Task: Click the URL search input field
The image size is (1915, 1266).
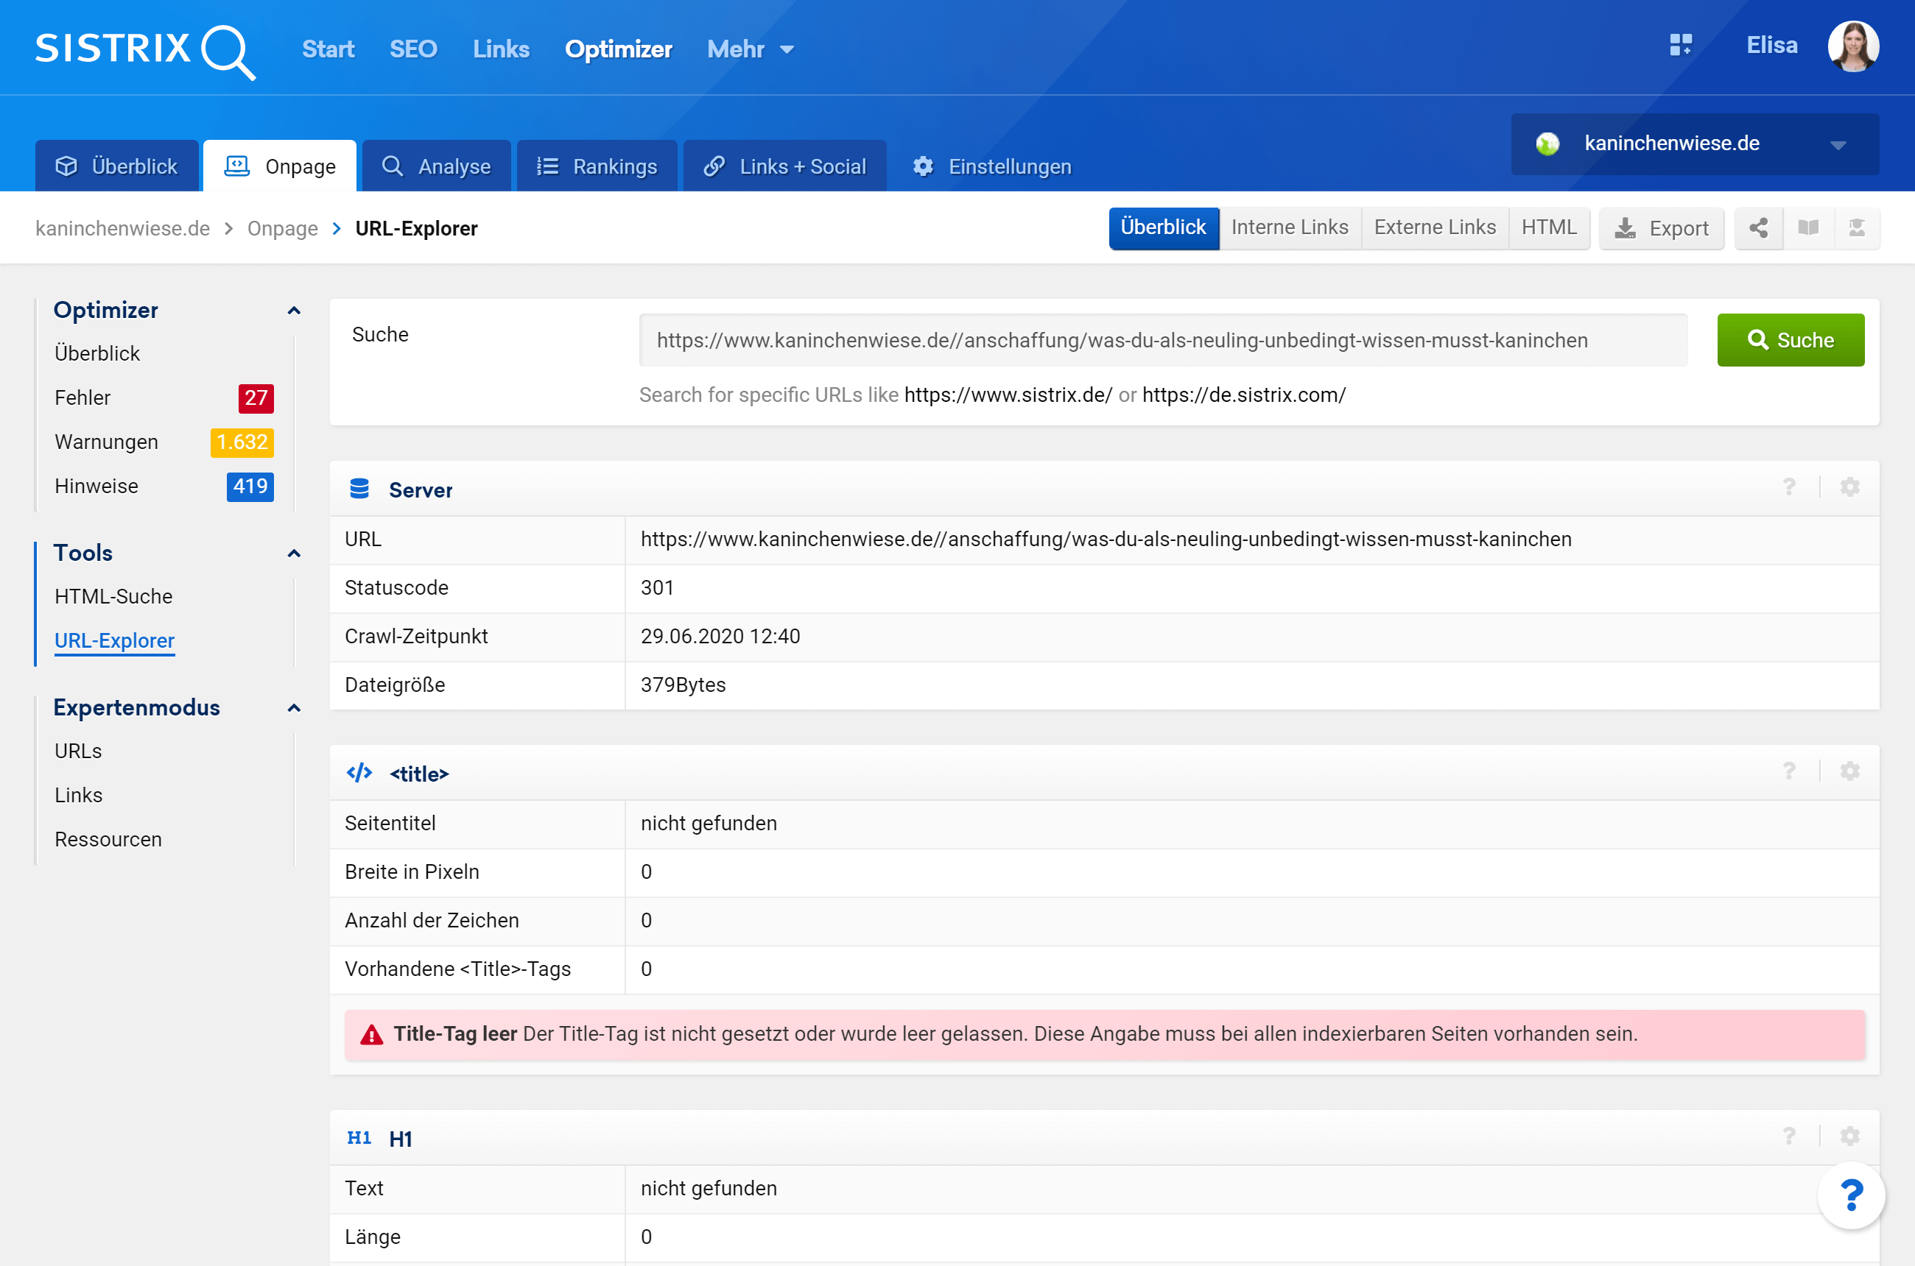Action: click(1162, 340)
